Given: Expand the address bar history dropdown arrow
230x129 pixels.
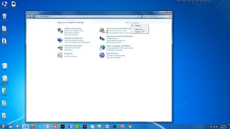Looking at the screenshot, I should pos(137,16).
